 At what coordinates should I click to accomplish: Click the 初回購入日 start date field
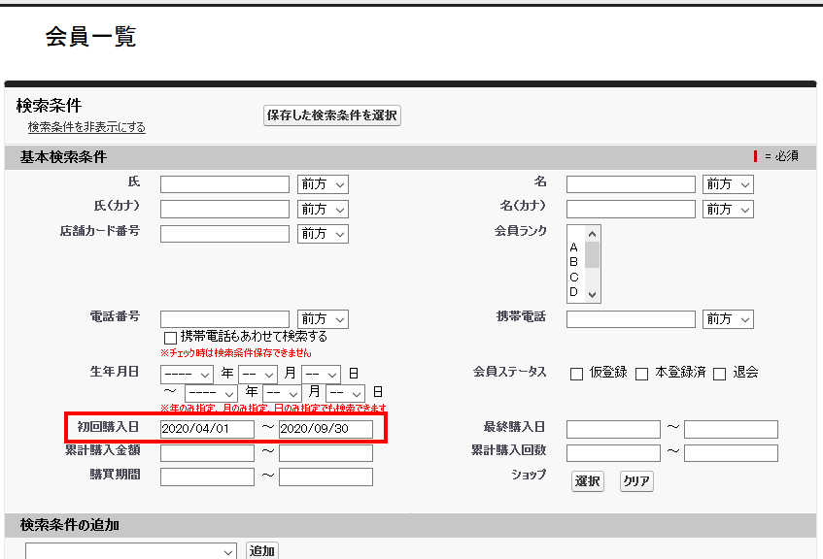(x=207, y=429)
